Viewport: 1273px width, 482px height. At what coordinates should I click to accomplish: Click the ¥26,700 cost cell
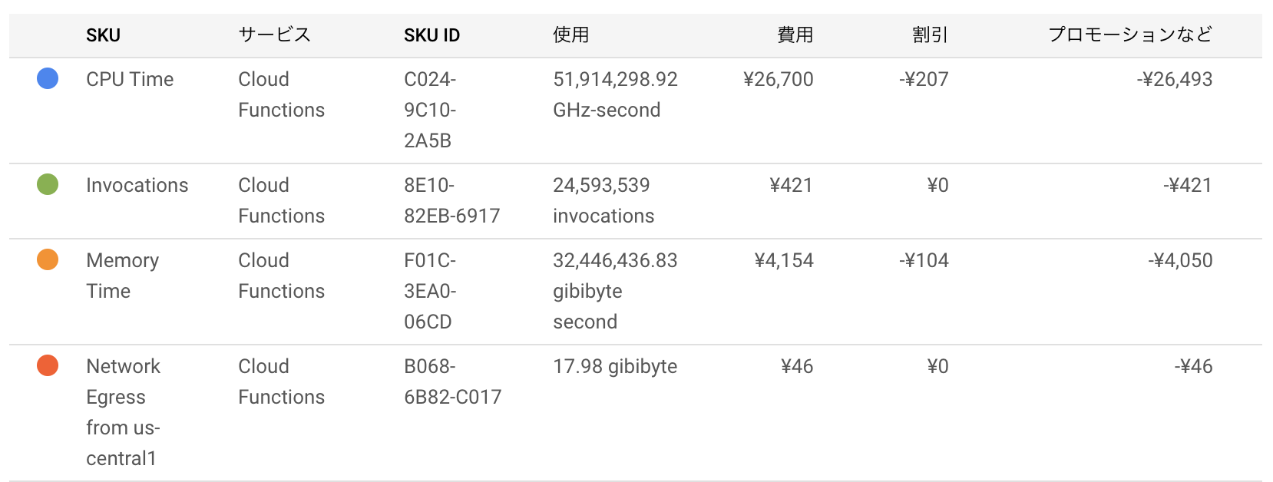(779, 79)
